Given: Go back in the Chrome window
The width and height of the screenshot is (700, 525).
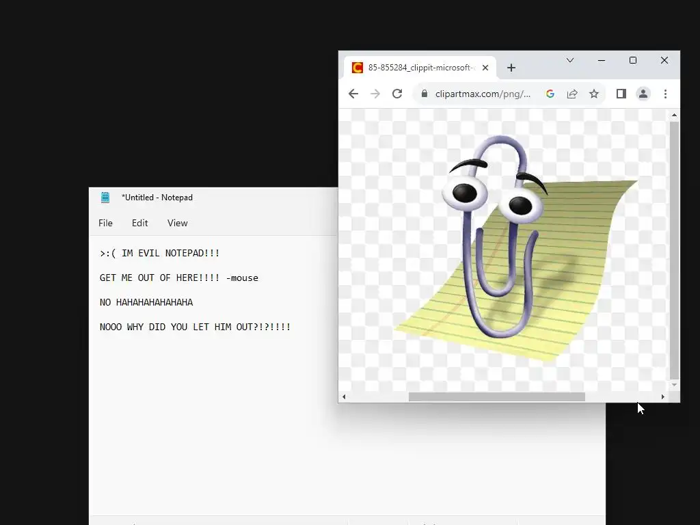Looking at the screenshot, I should [353, 94].
